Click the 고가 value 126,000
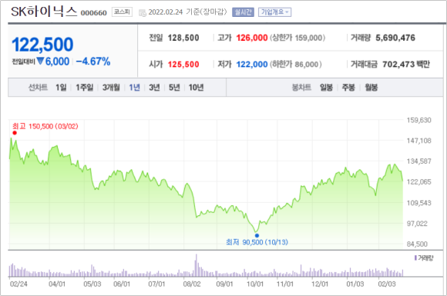The height and width of the screenshot is (296, 447). 252,38
